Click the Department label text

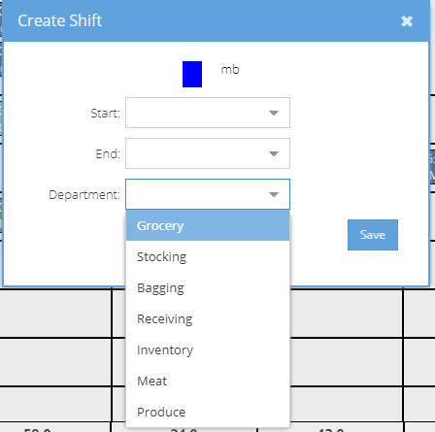[x=84, y=195]
